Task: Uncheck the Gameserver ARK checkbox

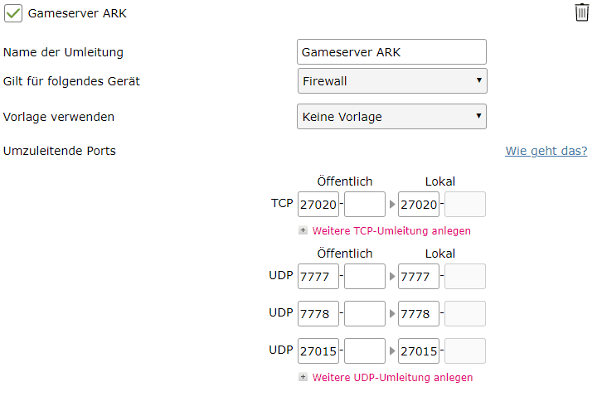Action: [x=13, y=13]
